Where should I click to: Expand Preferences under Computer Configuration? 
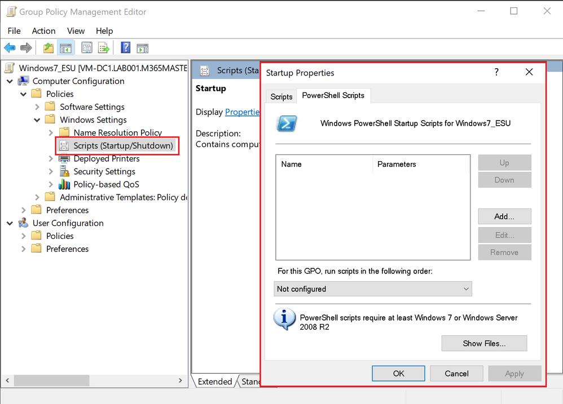click(23, 210)
